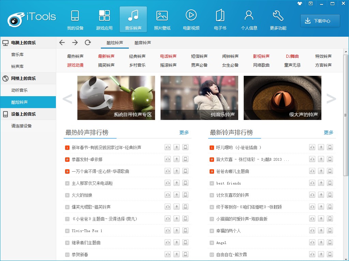The width and height of the screenshot is (349, 261).
Task: Open the 纯音乐铃声 banner thumbnail
Action: tap(199, 98)
